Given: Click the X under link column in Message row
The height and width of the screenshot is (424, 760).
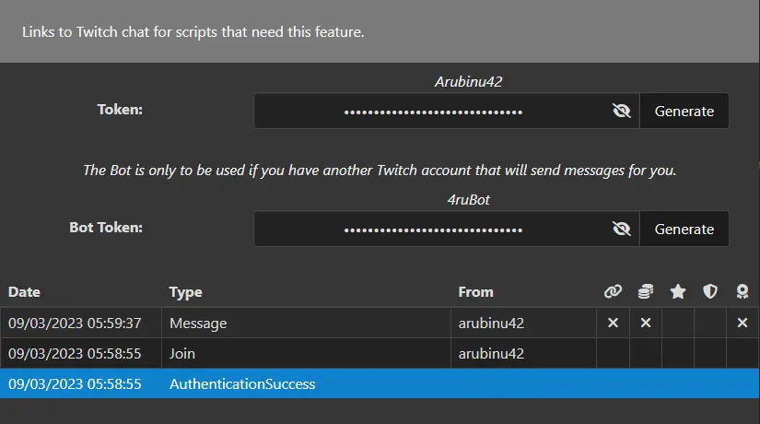Looking at the screenshot, I should coord(613,323).
